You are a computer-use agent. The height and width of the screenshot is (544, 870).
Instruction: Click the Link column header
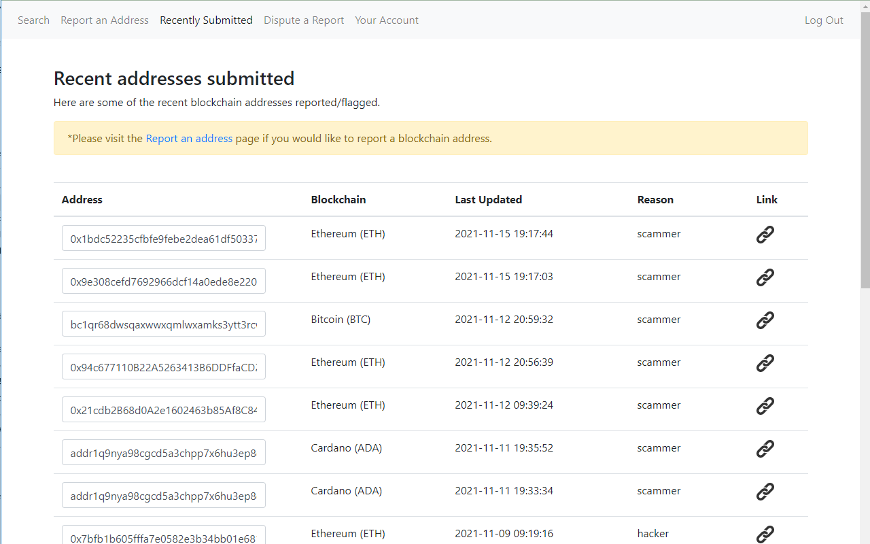pyautogui.click(x=767, y=200)
